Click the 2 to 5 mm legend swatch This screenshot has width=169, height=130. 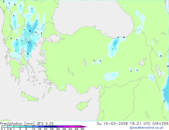click(x=23, y=127)
